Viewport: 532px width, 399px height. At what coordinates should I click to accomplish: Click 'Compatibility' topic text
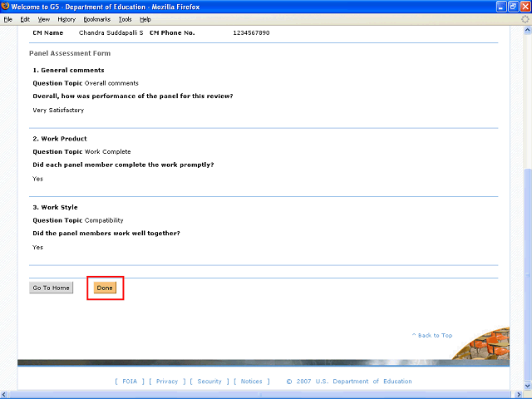(x=104, y=220)
